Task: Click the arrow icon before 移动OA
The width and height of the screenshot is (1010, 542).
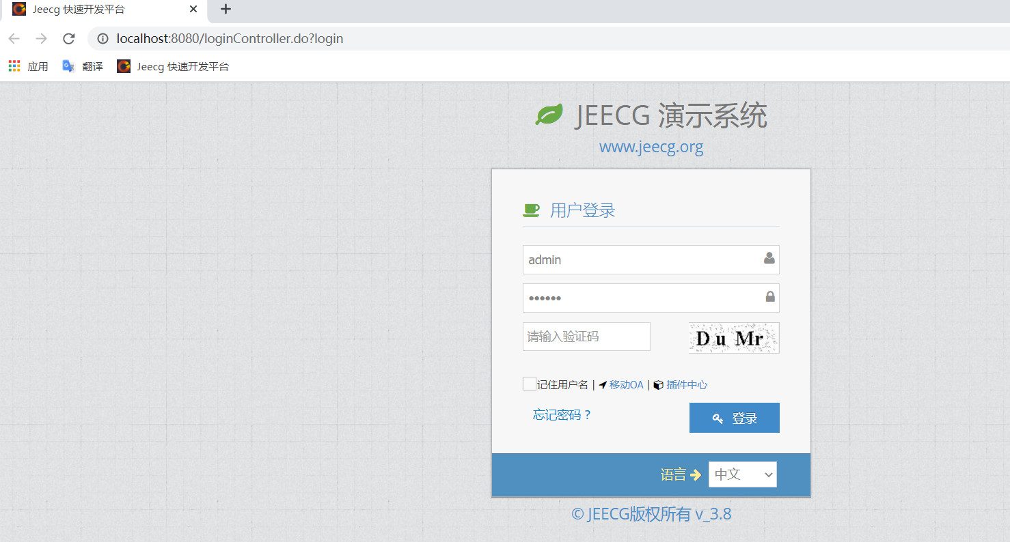Action: (x=603, y=385)
